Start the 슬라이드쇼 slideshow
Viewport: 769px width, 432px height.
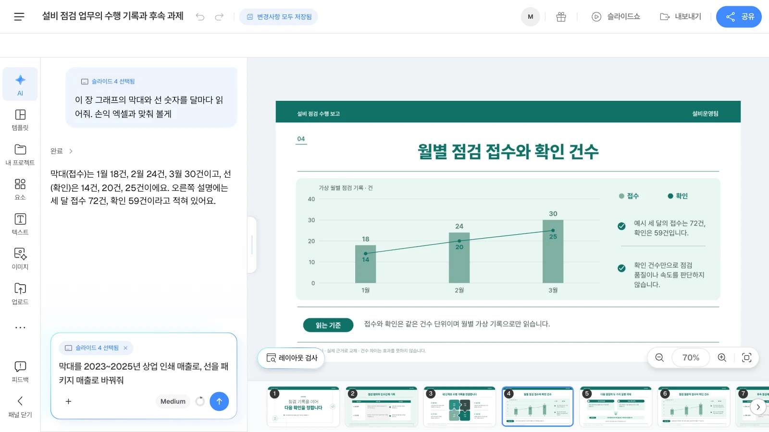[x=616, y=17]
